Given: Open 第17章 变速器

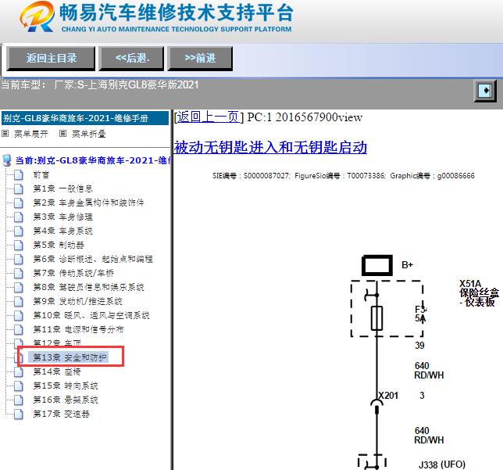Looking at the screenshot, I should click(61, 414).
